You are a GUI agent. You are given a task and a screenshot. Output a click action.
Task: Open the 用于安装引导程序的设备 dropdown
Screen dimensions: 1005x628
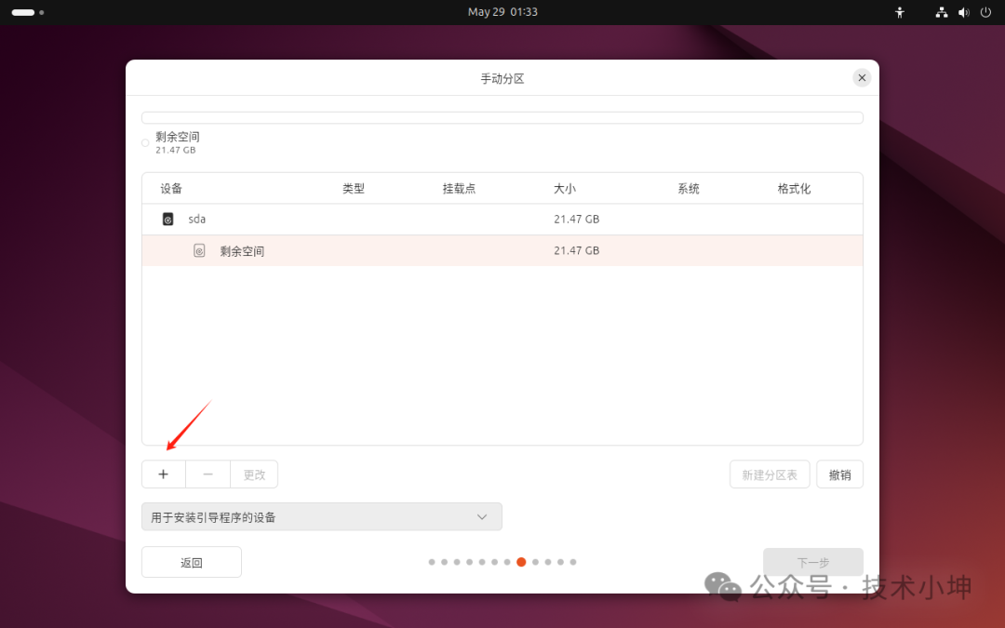click(x=321, y=517)
